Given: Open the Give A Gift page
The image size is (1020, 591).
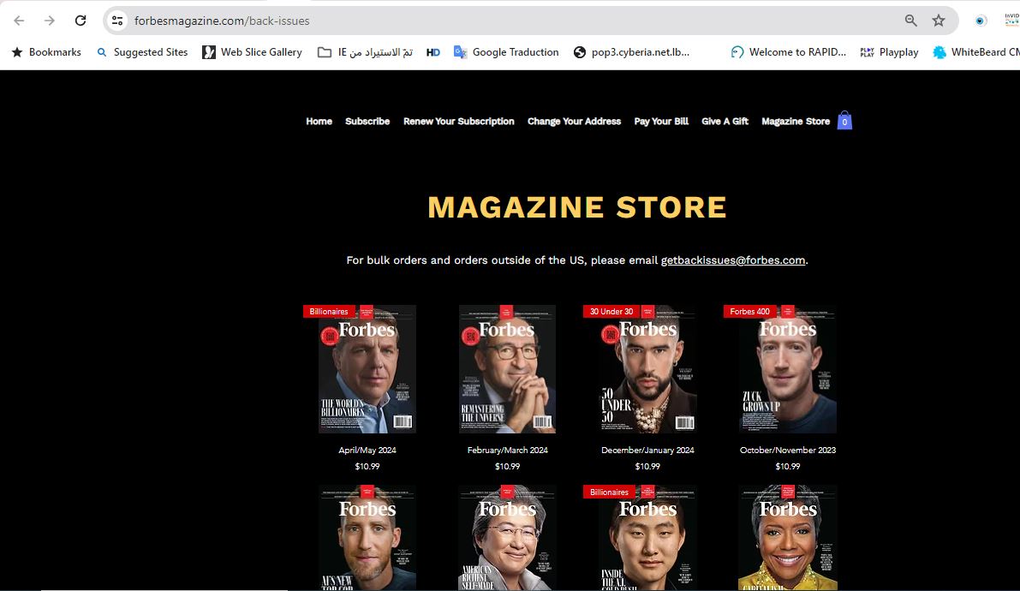Looking at the screenshot, I should (725, 122).
